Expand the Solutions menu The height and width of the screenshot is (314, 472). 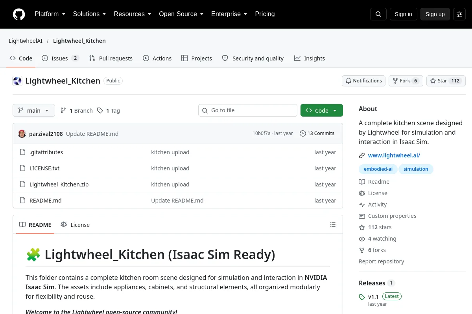(x=89, y=14)
